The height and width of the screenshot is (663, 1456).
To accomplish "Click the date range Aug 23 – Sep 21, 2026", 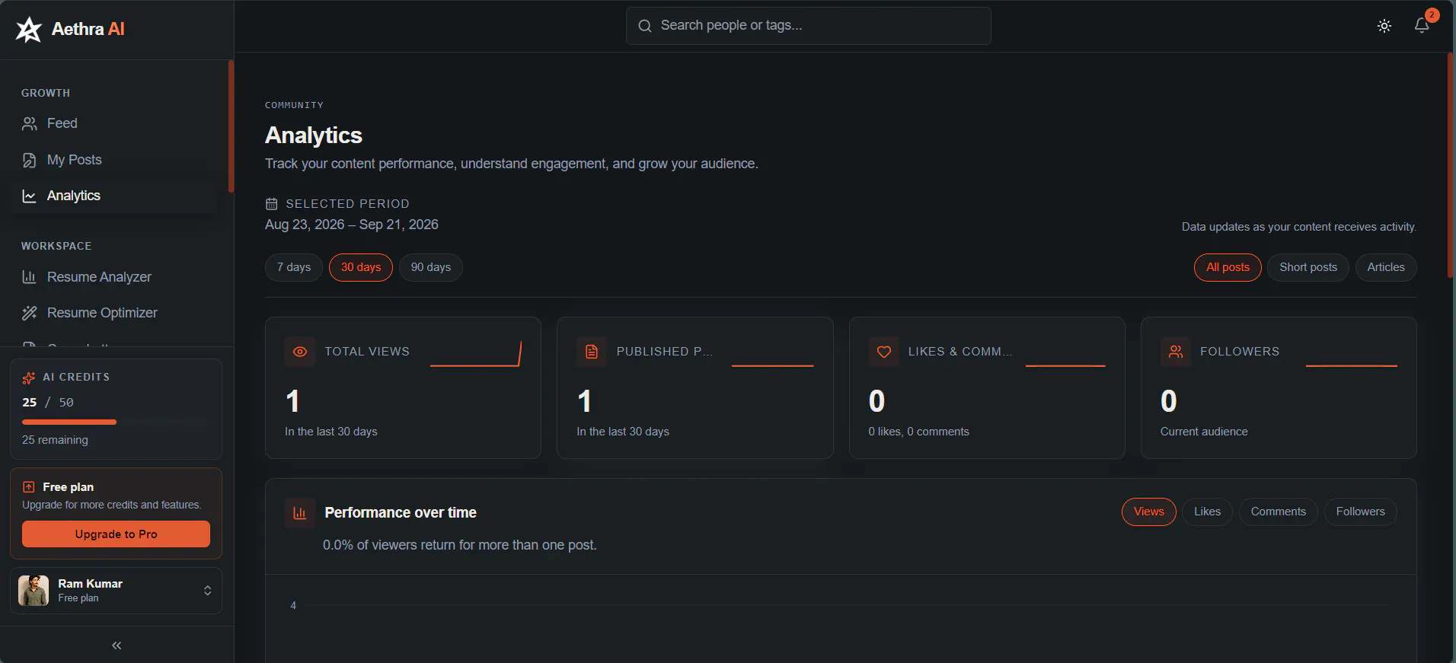I will 352,225.
